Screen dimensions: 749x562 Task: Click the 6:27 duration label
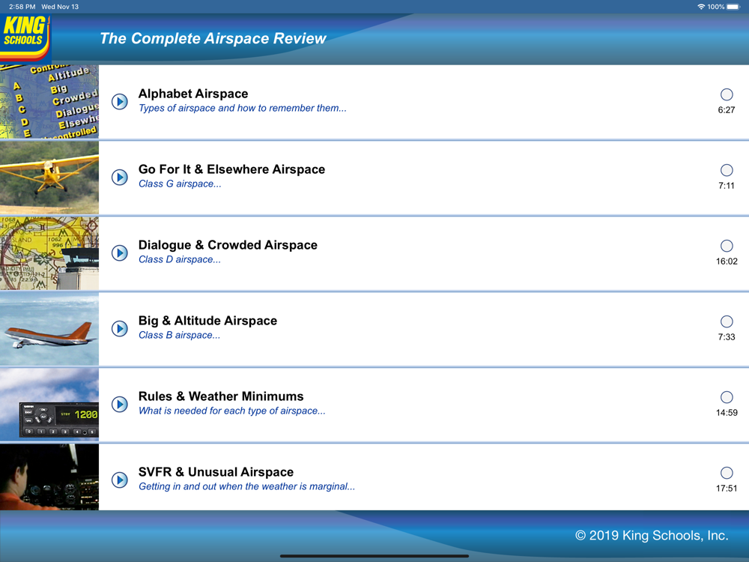click(x=727, y=110)
